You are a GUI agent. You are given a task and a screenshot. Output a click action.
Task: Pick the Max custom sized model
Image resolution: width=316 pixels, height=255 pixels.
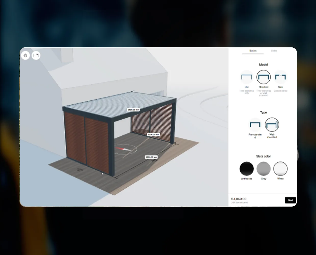280,77
